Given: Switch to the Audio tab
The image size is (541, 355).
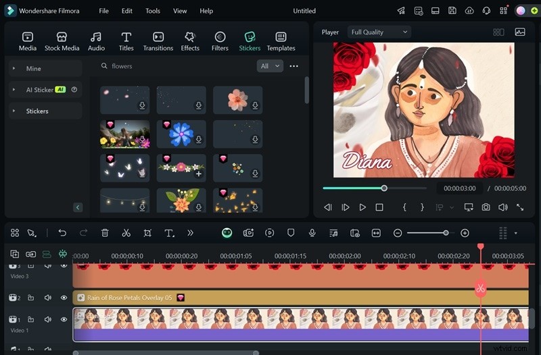Looking at the screenshot, I should [x=96, y=41].
